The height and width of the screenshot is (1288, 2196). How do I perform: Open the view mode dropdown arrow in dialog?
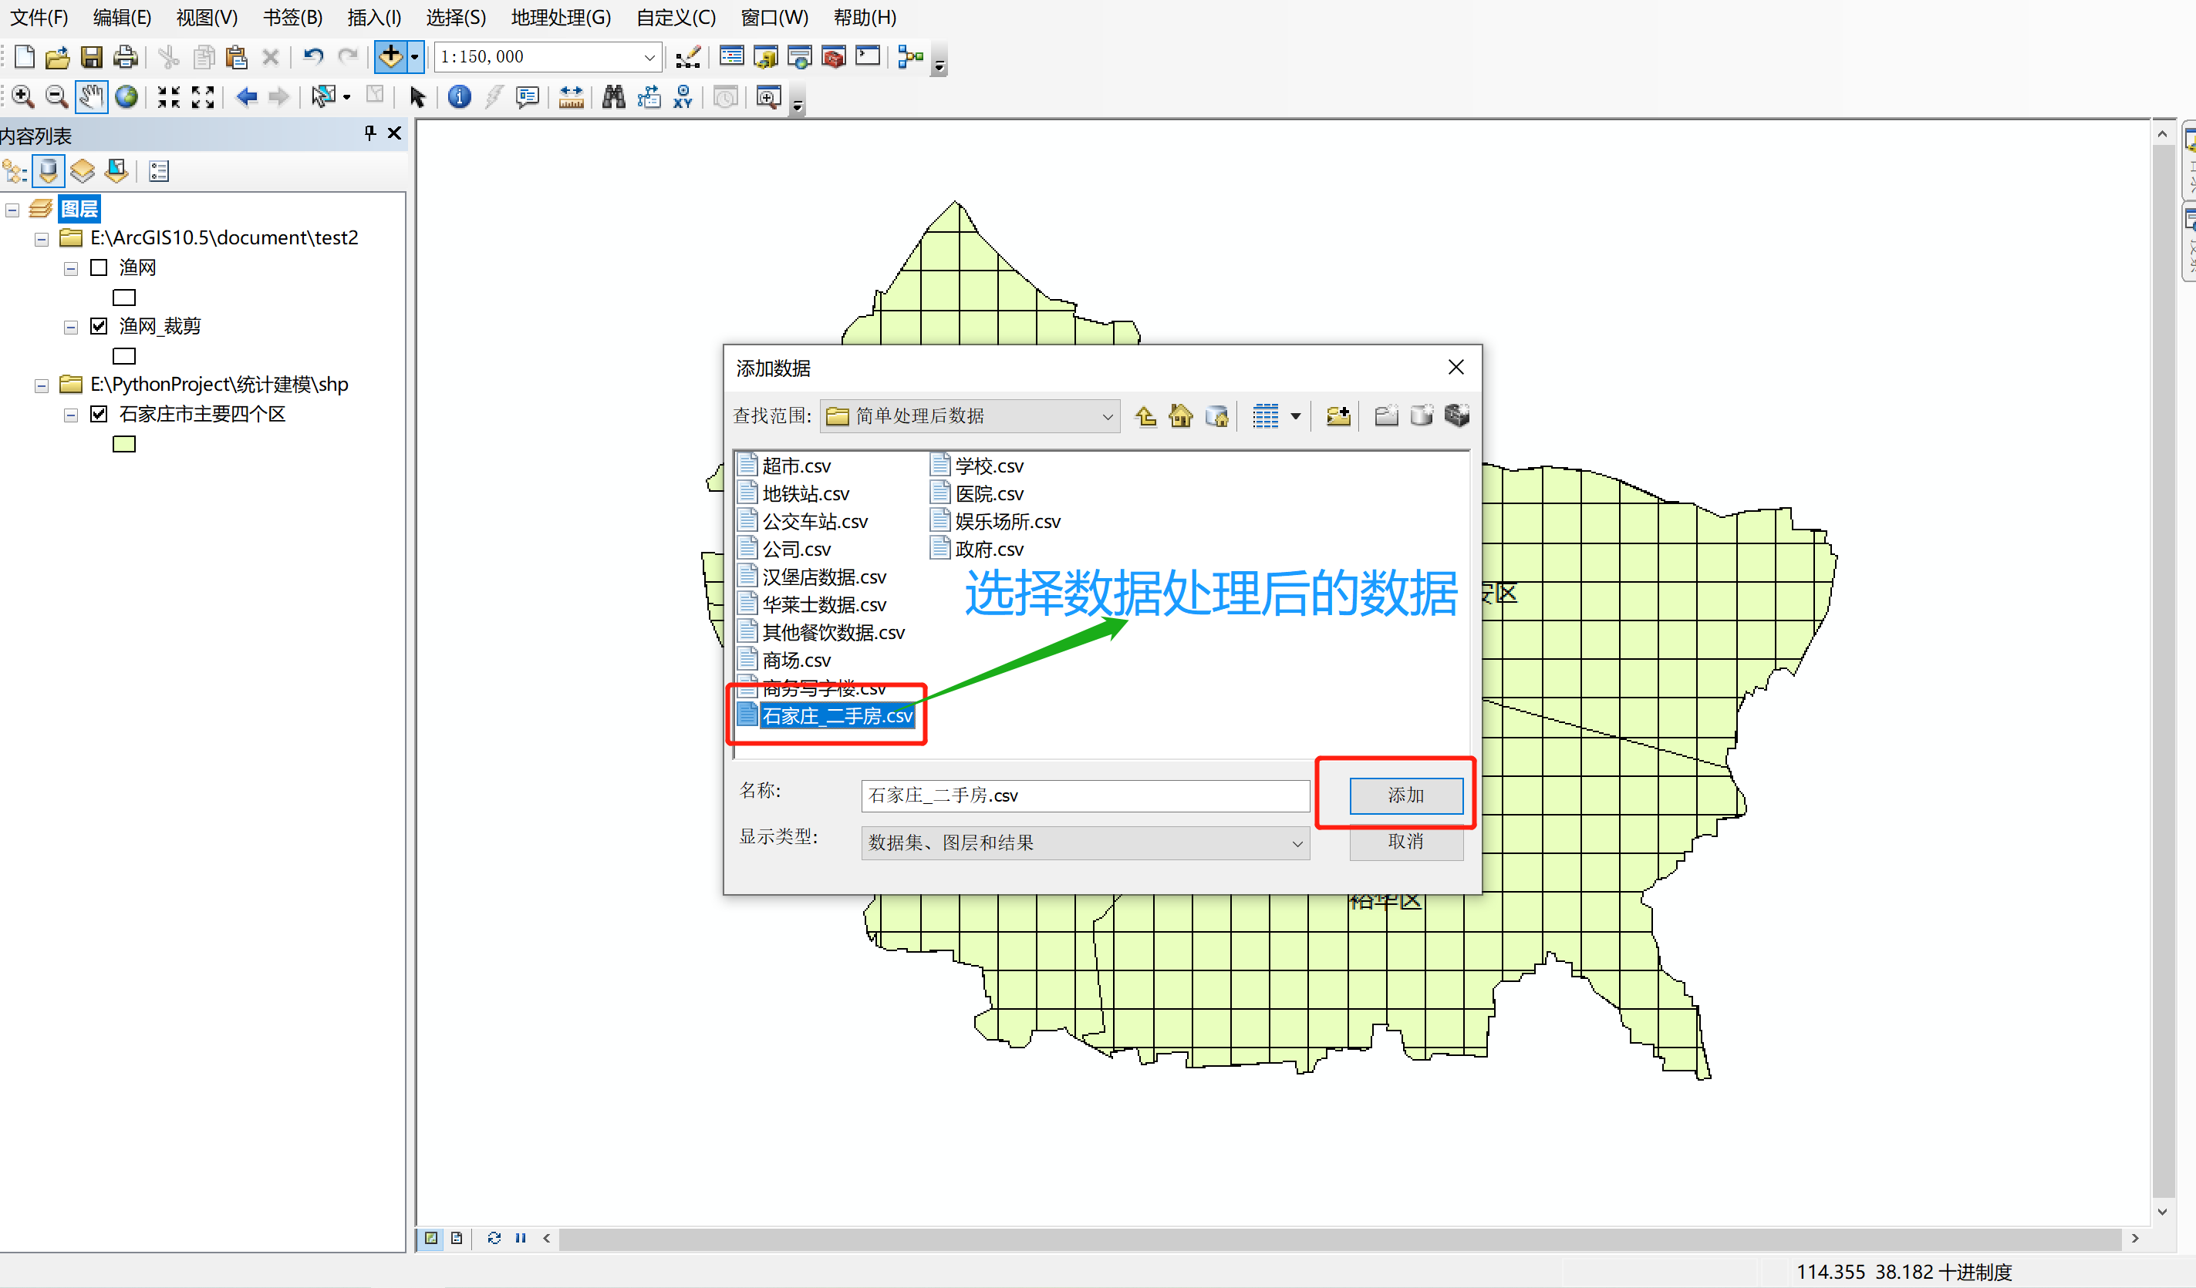(1296, 416)
